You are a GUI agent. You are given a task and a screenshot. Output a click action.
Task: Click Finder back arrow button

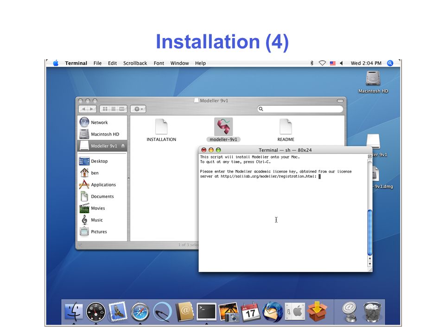pos(83,109)
